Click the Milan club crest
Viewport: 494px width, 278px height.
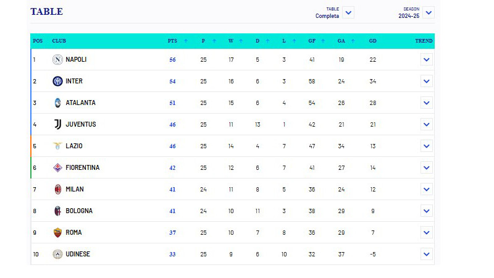pyautogui.click(x=57, y=190)
